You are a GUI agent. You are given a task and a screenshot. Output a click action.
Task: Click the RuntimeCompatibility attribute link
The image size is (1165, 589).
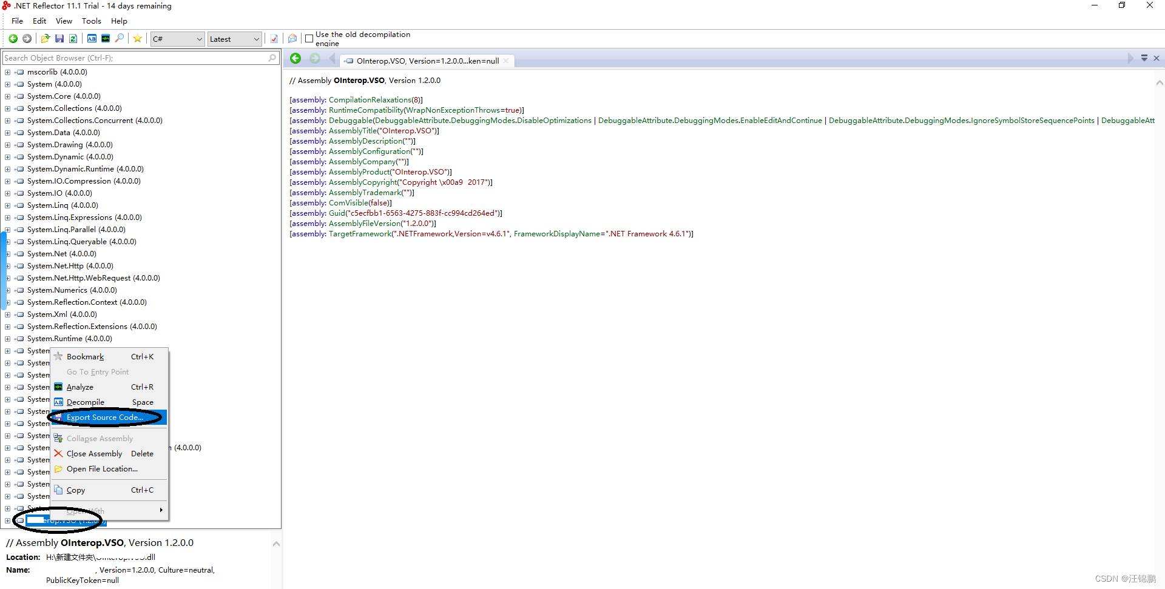click(x=366, y=110)
